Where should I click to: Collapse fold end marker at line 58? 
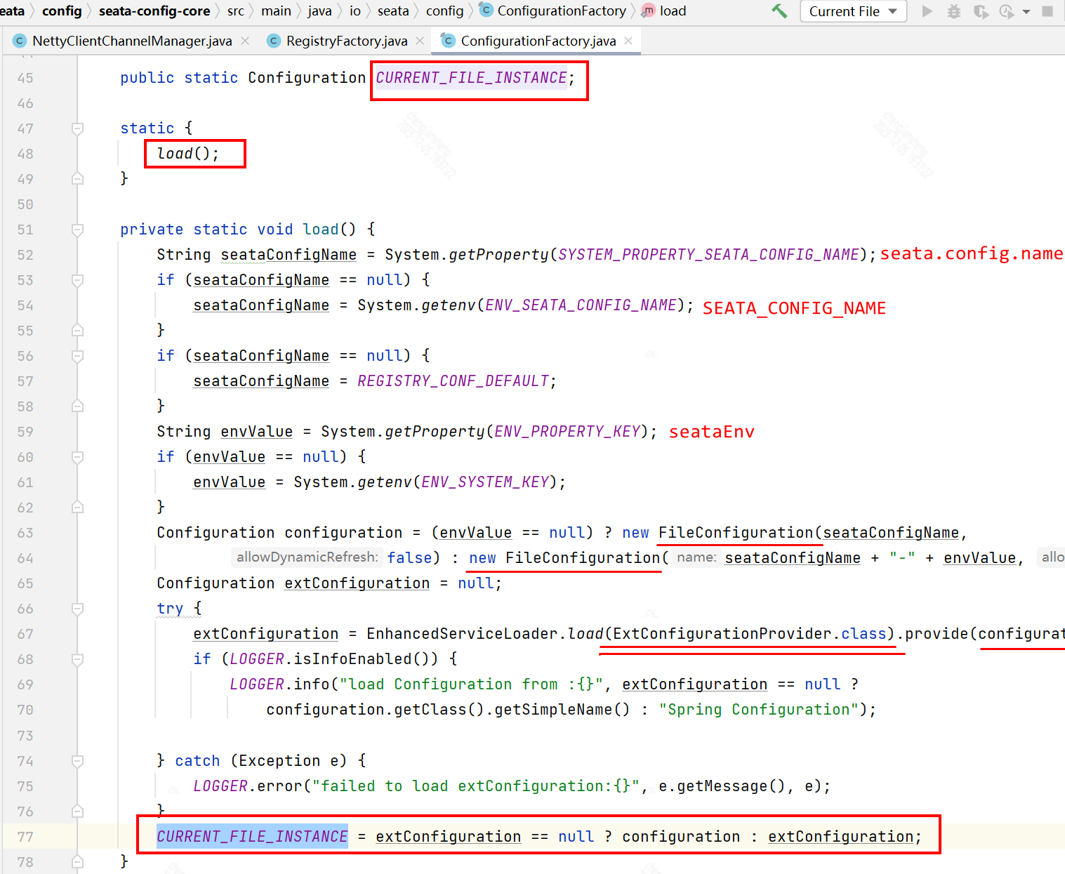tap(77, 406)
